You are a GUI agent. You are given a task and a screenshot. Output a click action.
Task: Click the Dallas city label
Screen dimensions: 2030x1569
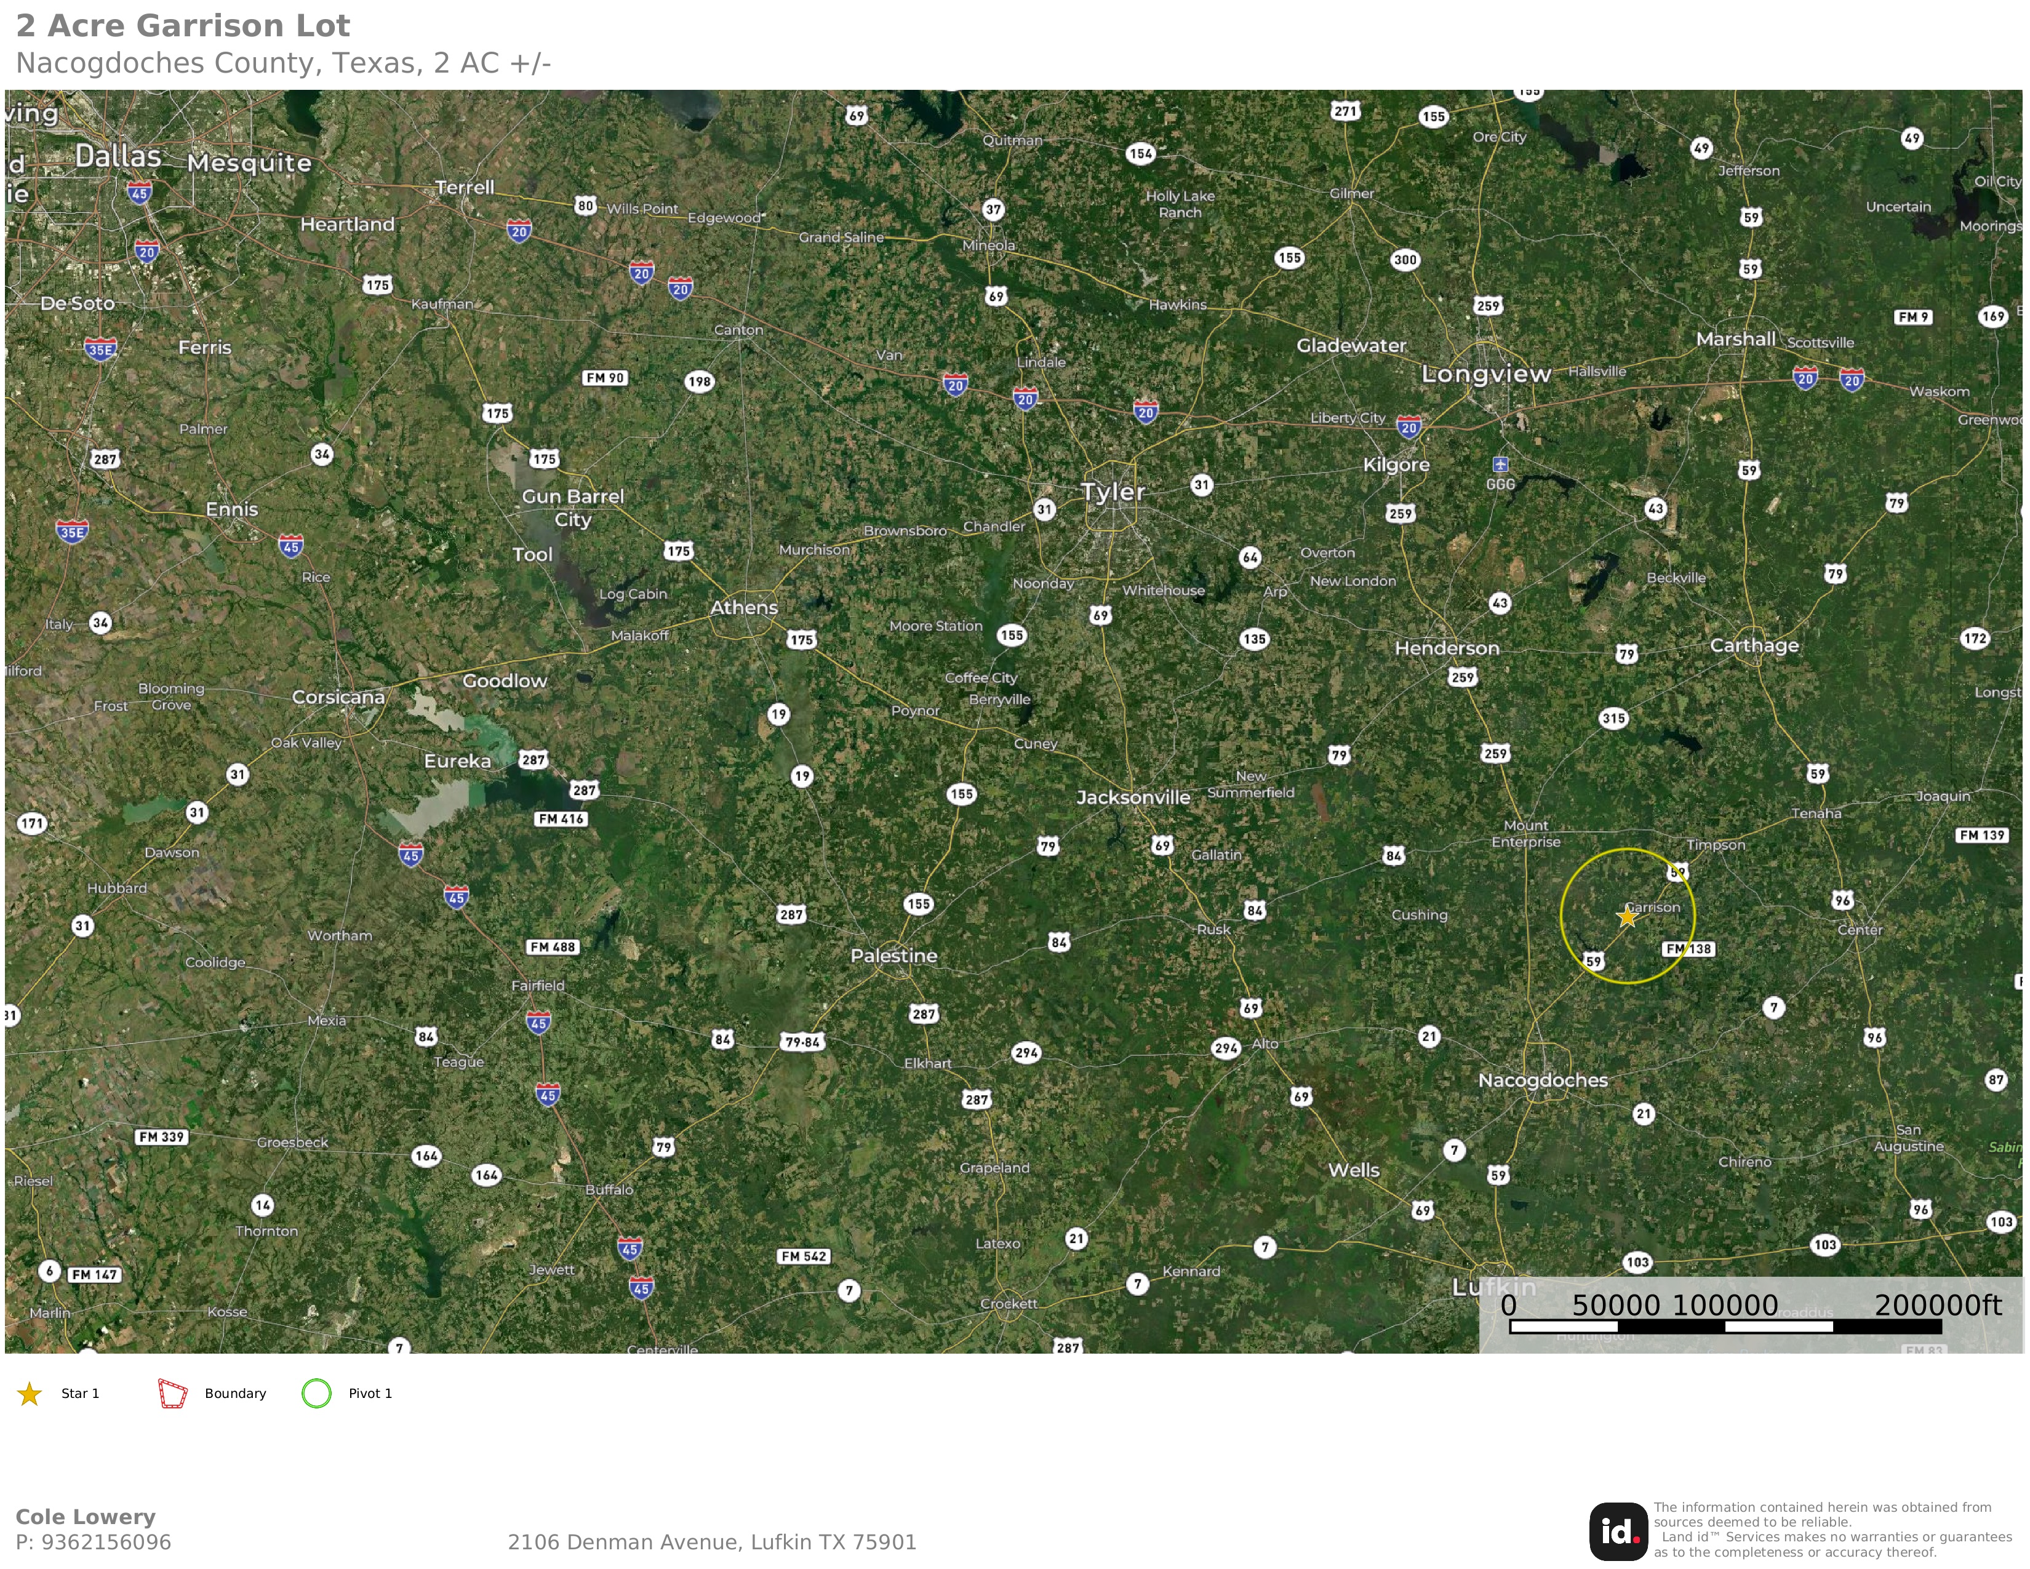click(x=118, y=156)
